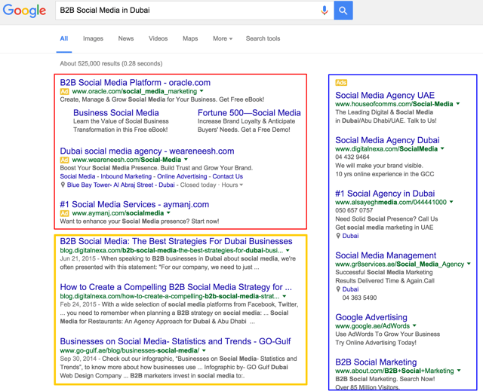Screen dimensions: 483x391
Task: Open B2B Social Marketing ad
Action: tap(376, 362)
